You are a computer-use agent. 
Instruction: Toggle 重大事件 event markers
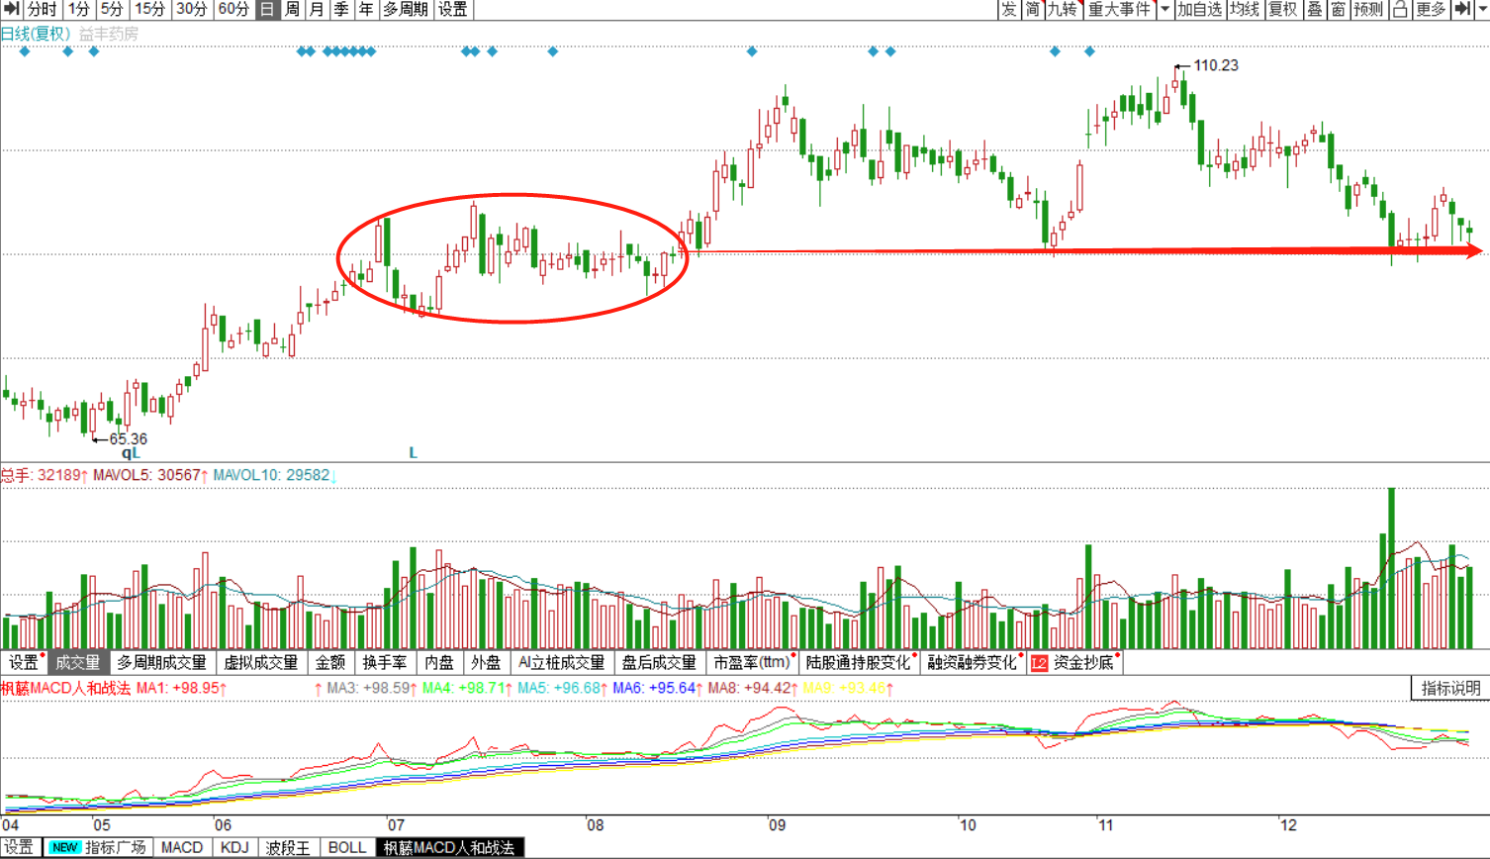click(x=1120, y=9)
